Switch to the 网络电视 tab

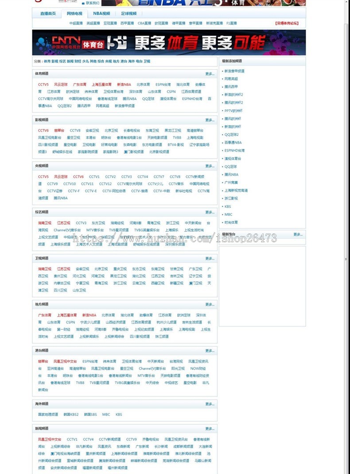(x=74, y=14)
